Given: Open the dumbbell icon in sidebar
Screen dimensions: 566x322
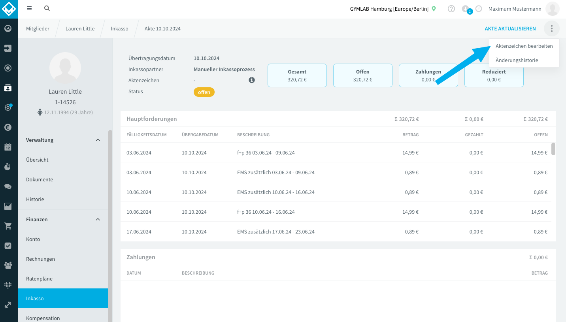Looking at the screenshot, I should coord(8,305).
